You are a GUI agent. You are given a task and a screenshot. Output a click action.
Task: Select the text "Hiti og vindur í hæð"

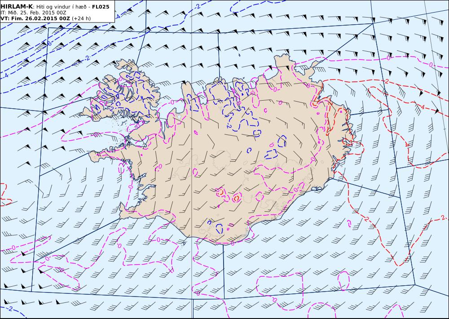61,7
